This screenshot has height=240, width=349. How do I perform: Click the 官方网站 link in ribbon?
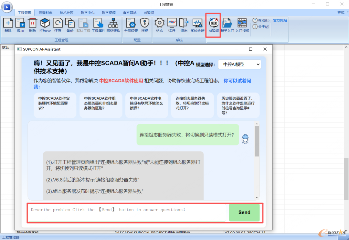pos(280,20)
